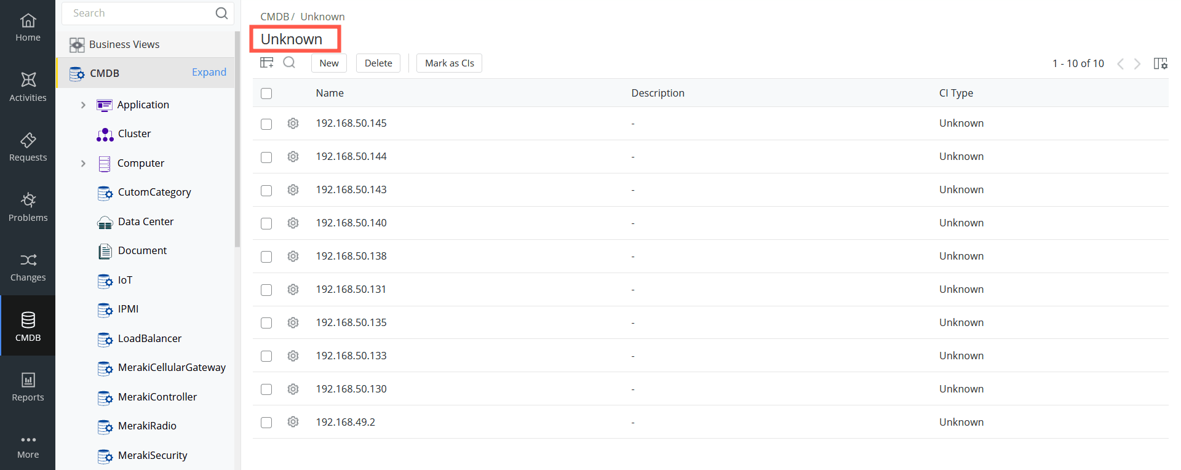Open the Home section in sidebar
1181x470 pixels.
[x=28, y=28]
